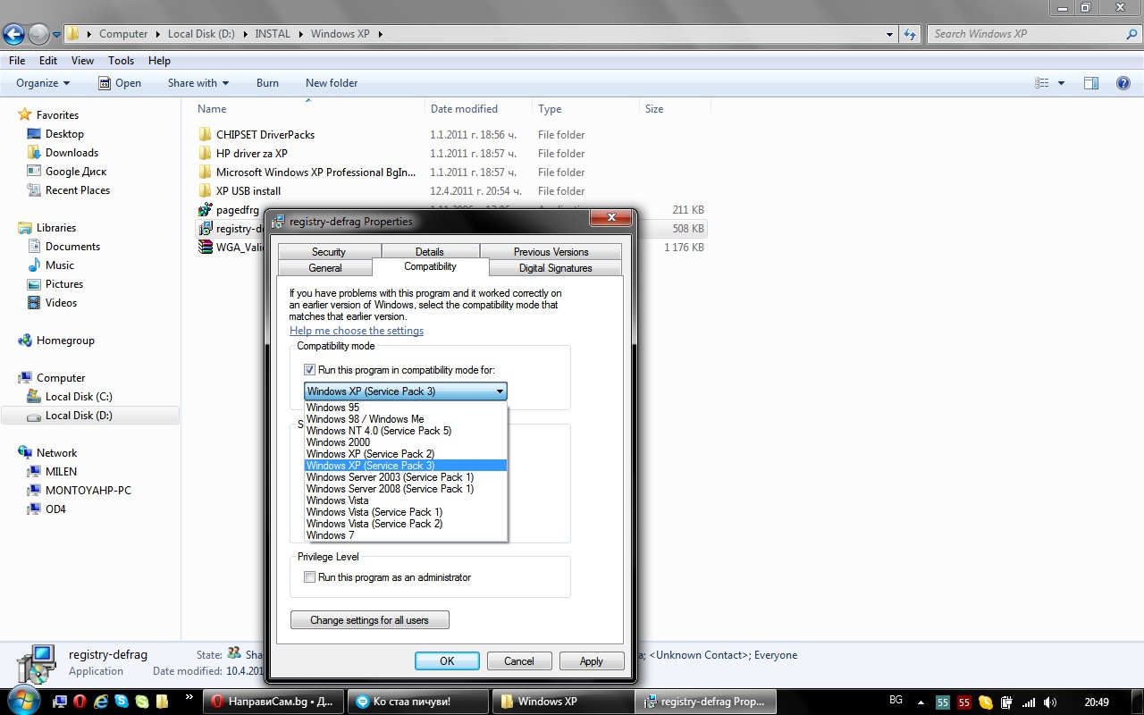
Task: Follow the Help me choose the settings link
Action: click(357, 331)
